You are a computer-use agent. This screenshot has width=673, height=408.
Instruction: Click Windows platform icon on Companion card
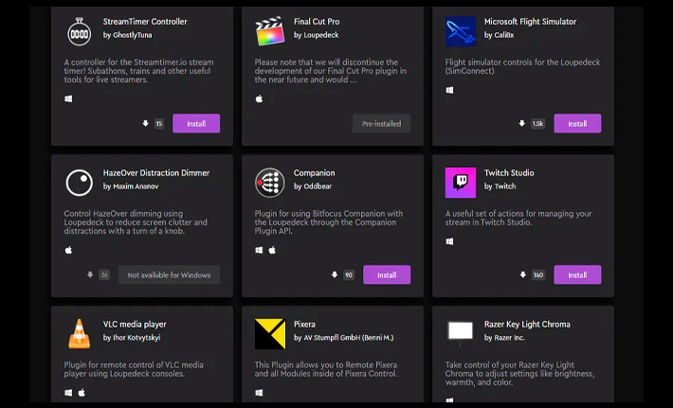(x=259, y=250)
